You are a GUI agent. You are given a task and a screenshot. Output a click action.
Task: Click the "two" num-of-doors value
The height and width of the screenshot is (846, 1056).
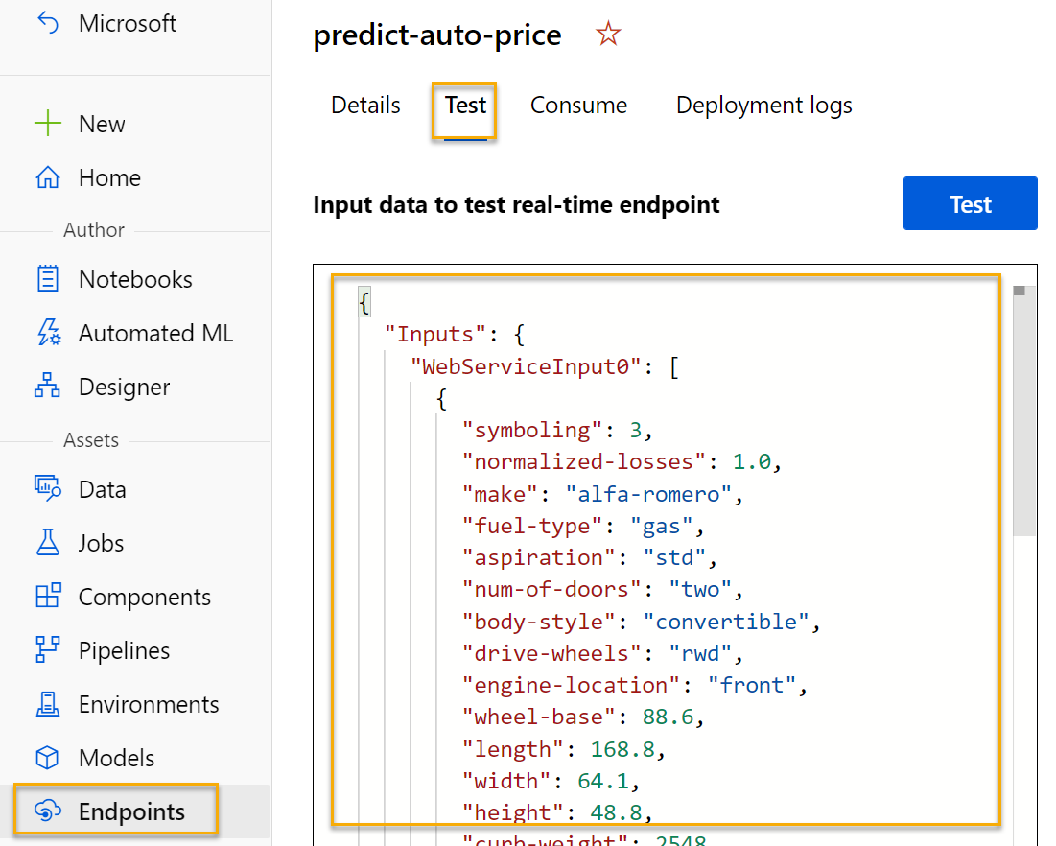[700, 589]
